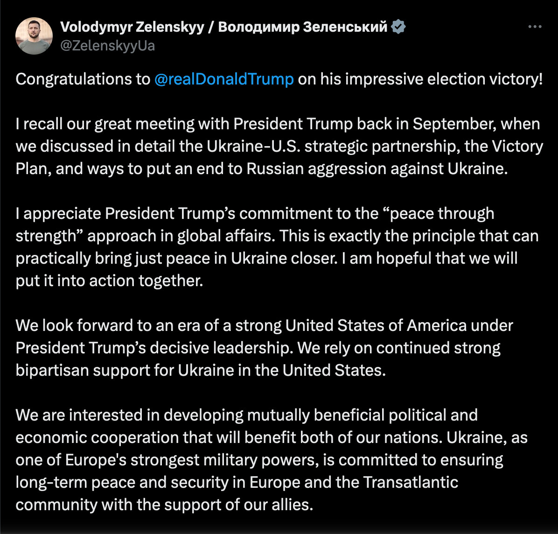Click the Cyrillic name Володимир Зеленський
Screen dimensions: 558x534
click(x=302, y=27)
